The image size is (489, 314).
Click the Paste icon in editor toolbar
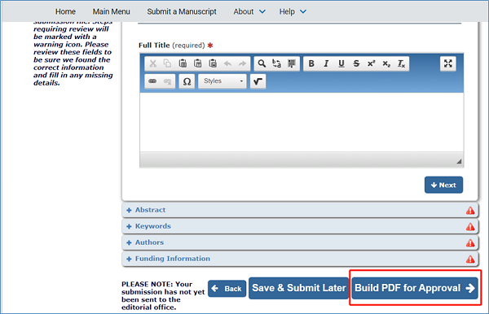coord(183,63)
